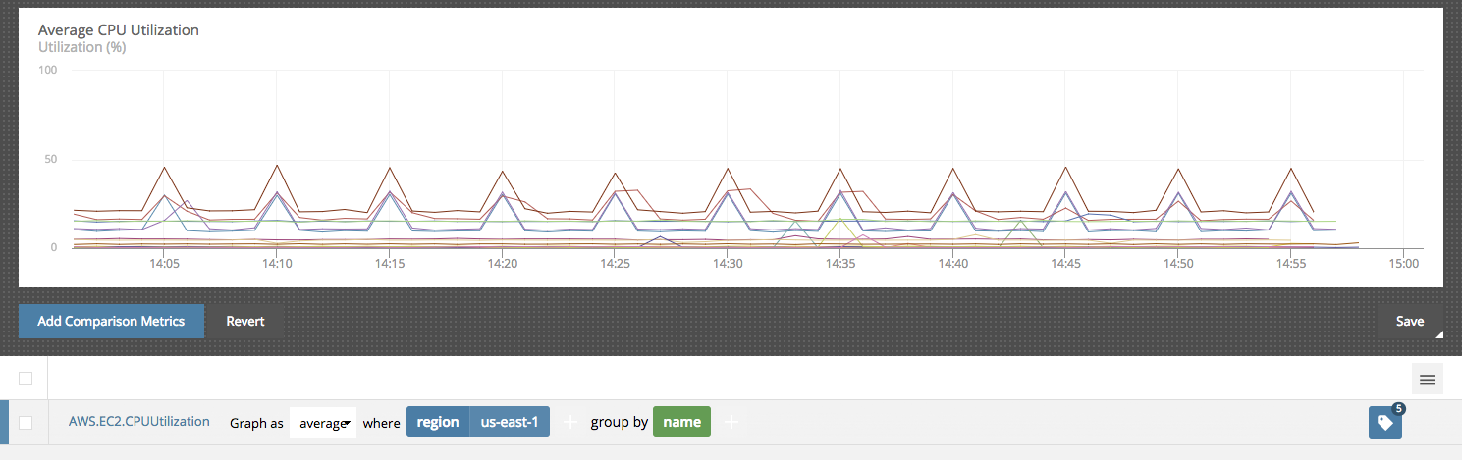
Task: Tick the select-all checkbox in header row
Action: (26, 379)
